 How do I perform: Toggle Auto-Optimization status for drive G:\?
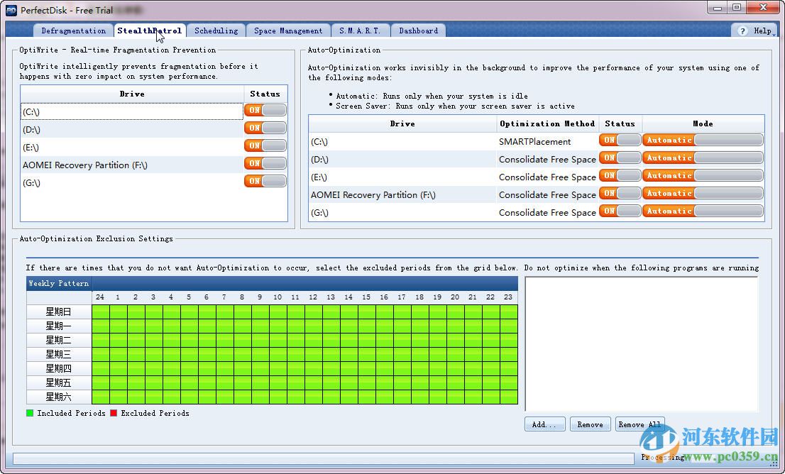tap(620, 211)
